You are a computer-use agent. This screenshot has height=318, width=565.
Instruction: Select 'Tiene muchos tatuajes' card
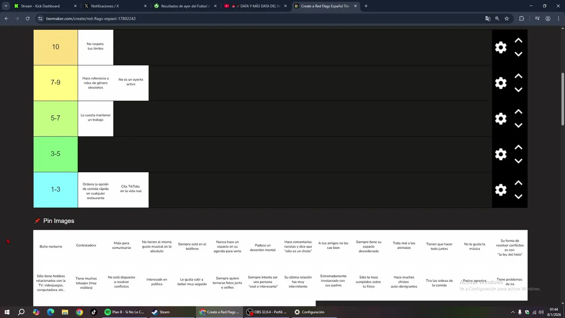pos(86,283)
